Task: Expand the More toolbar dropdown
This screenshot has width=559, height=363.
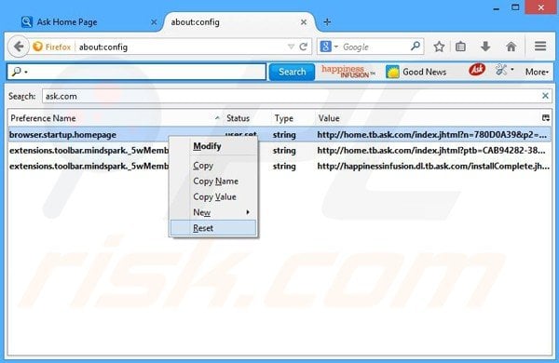Action: pos(537,72)
